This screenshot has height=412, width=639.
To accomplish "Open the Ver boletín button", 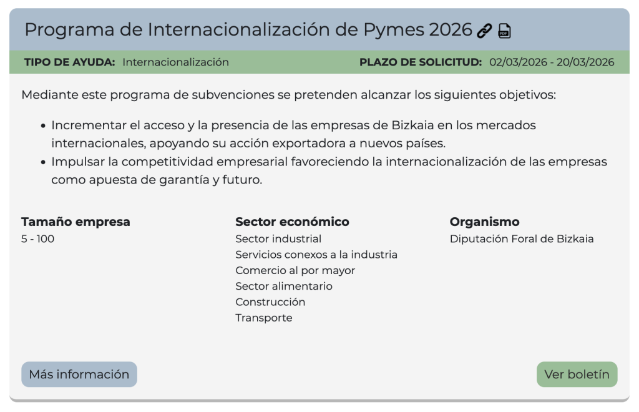I will point(577,375).
